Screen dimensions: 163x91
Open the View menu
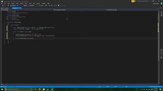8,4
